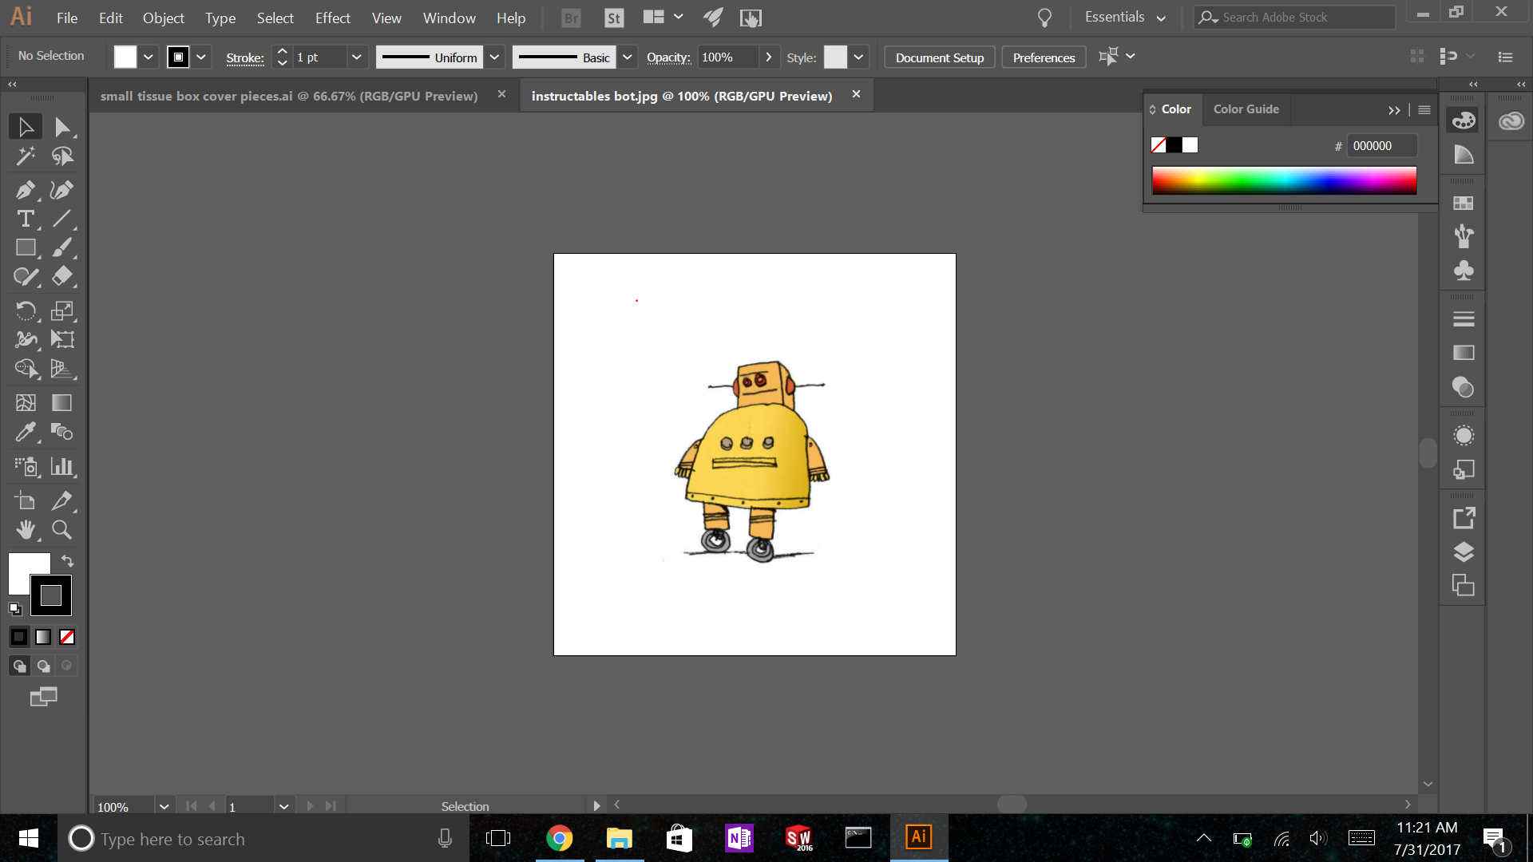Select the Shape Builder tool
Screen dimensions: 1533x862
(26, 368)
